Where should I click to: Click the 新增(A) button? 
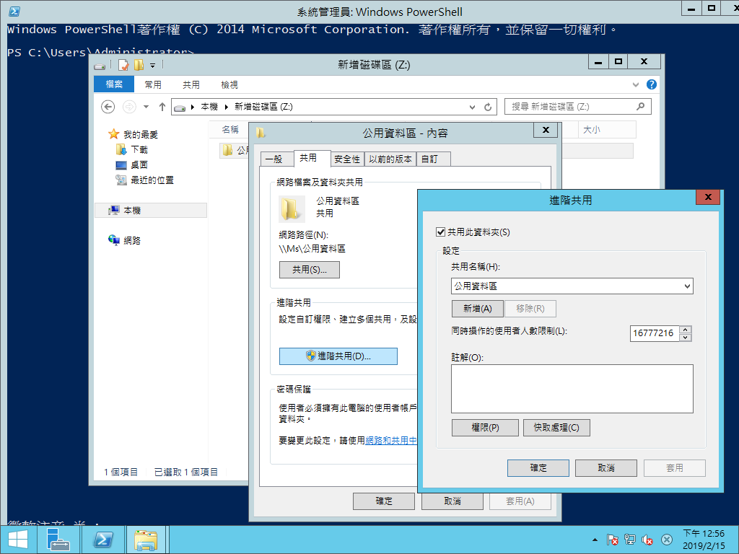(x=478, y=309)
